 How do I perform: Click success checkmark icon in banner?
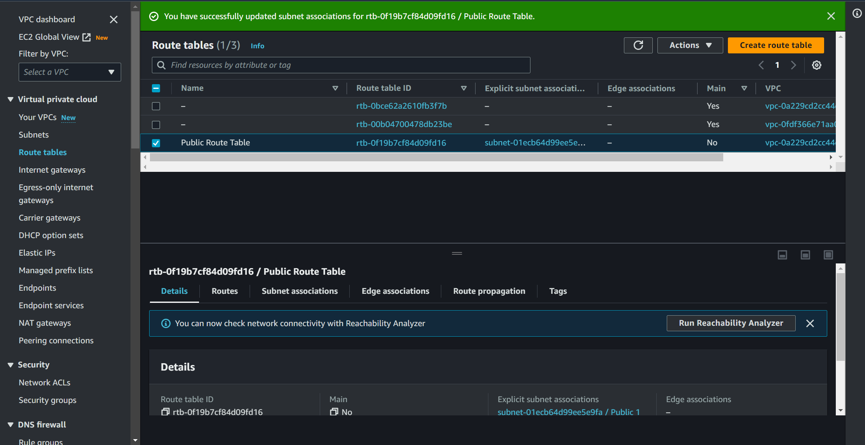tap(154, 16)
